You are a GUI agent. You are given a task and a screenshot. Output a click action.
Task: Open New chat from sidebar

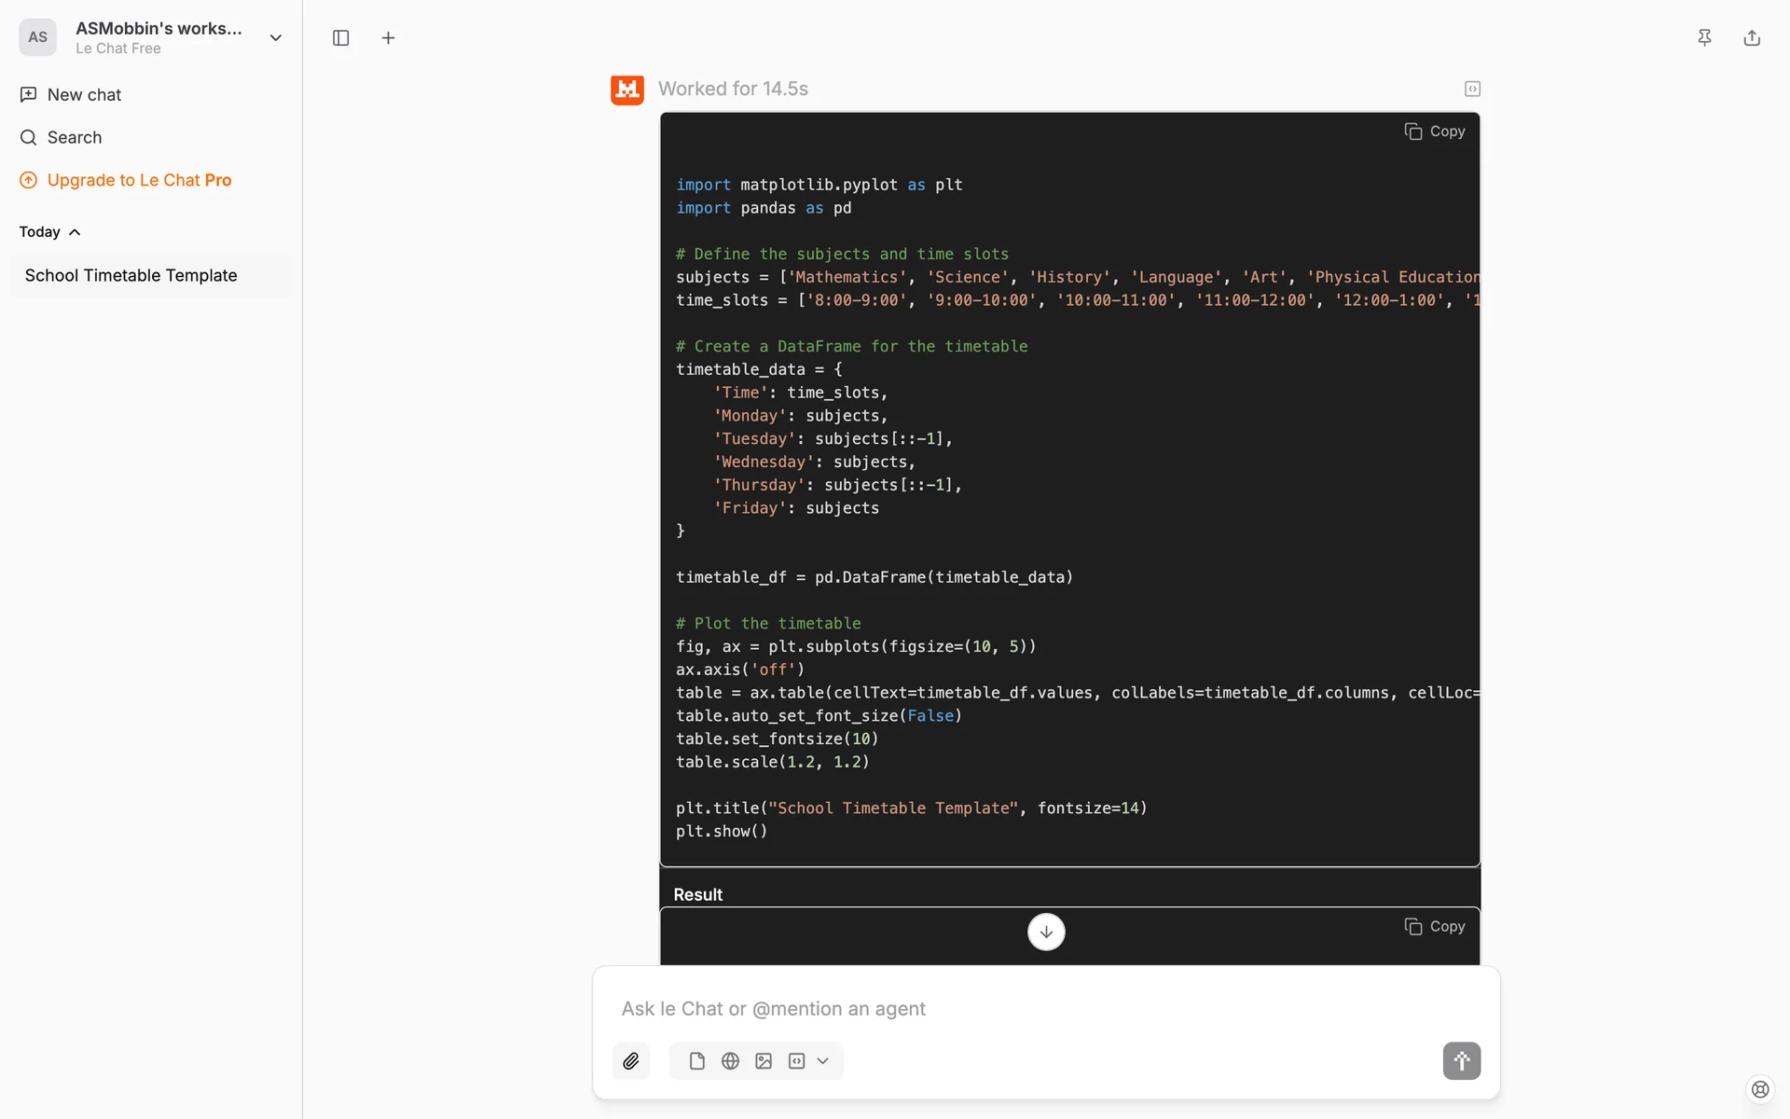[84, 95]
